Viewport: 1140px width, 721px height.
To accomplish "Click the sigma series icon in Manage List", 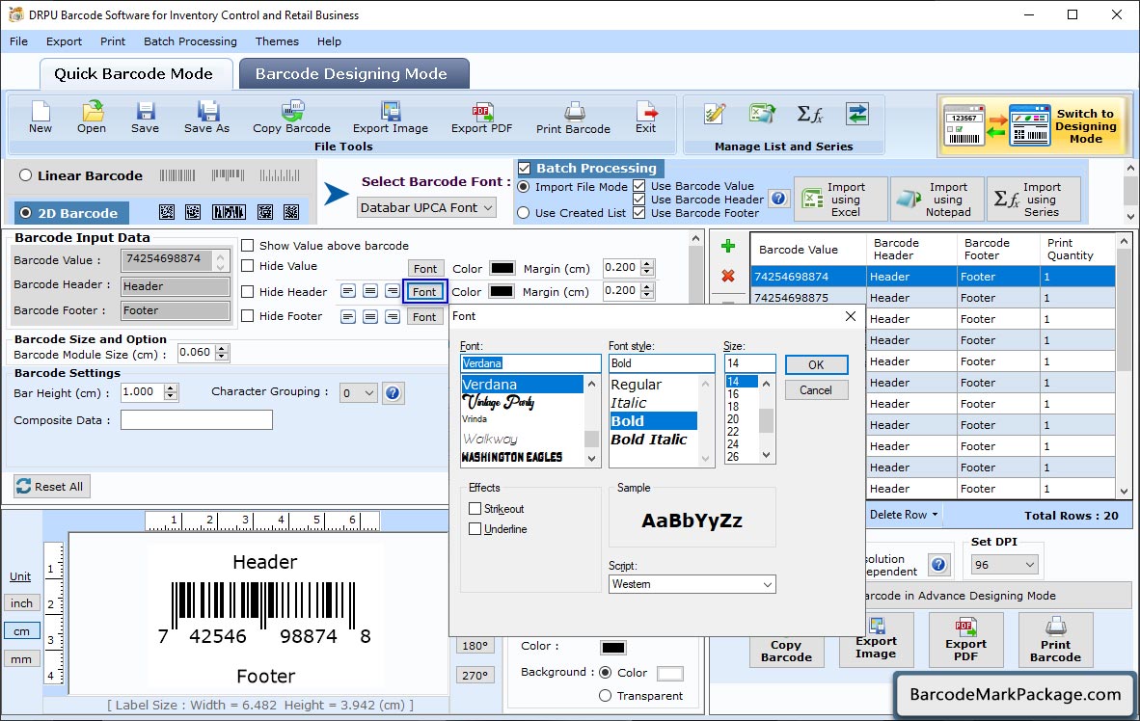I will point(809,114).
